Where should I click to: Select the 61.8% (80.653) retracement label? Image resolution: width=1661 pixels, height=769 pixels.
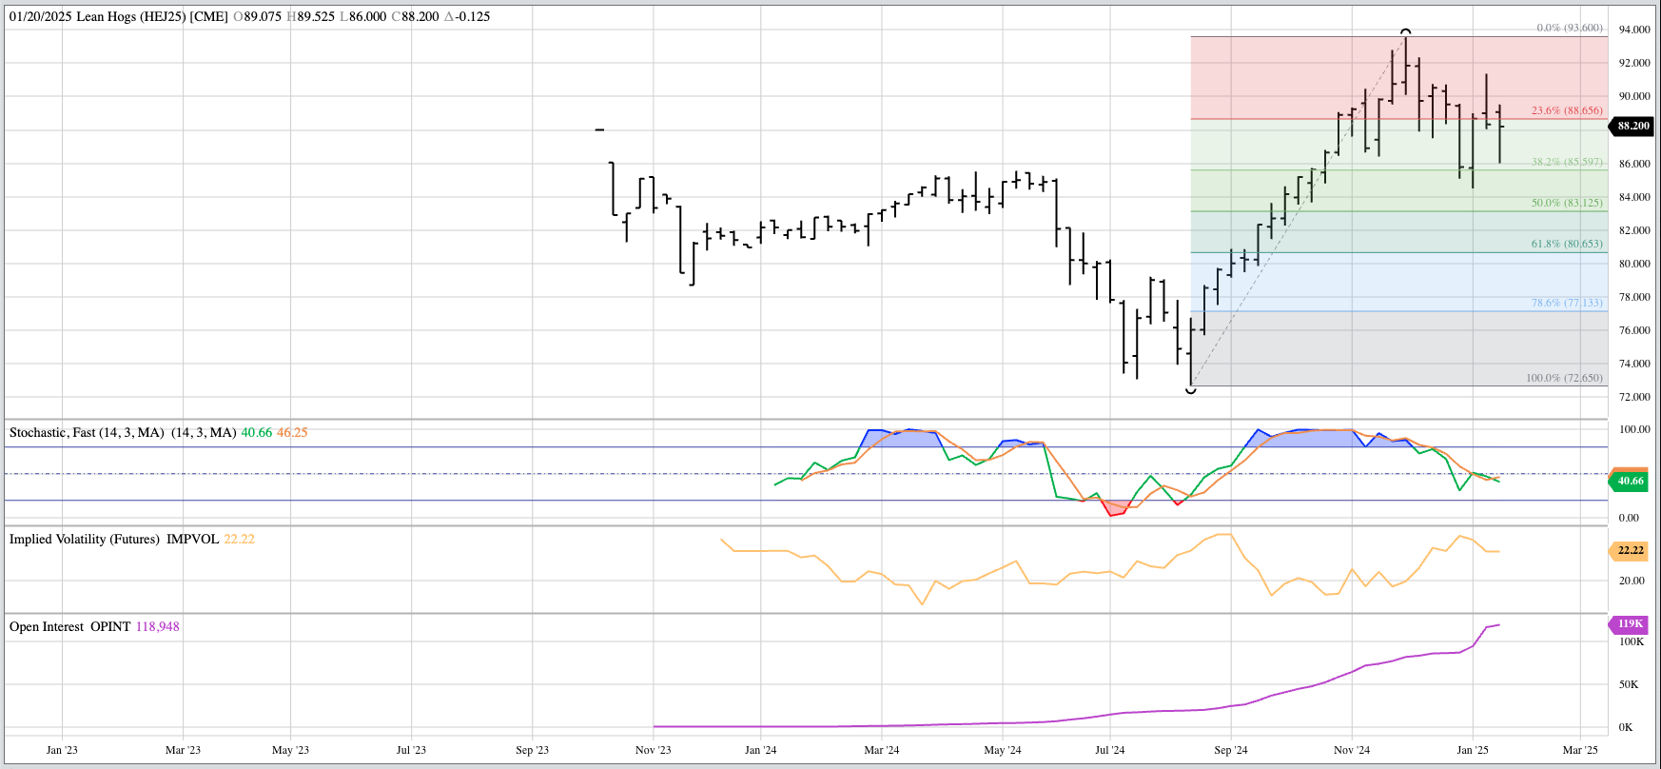(x=1566, y=244)
